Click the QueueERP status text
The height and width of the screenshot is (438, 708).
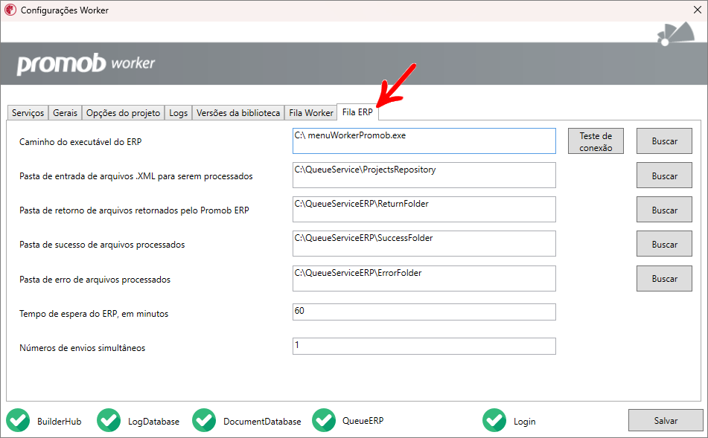click(x=363, y=420)
